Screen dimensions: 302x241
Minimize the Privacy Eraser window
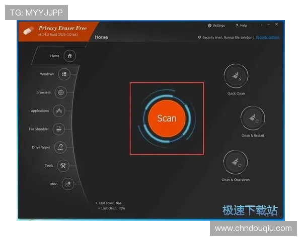click(x=262, y=25)
